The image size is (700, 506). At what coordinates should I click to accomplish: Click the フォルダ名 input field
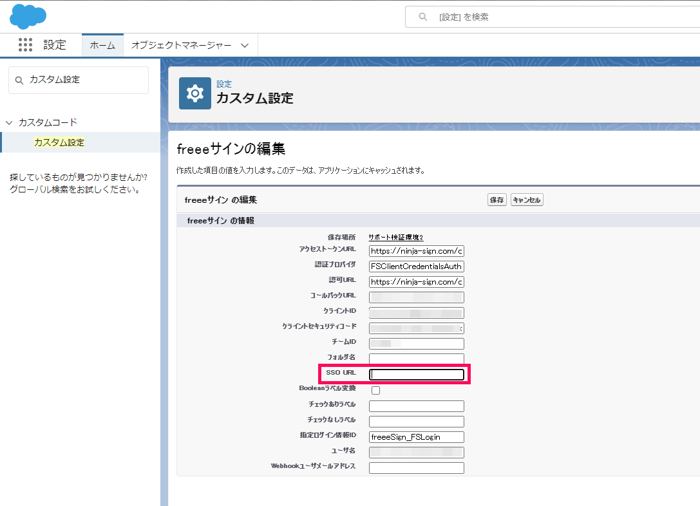[417, 359]
